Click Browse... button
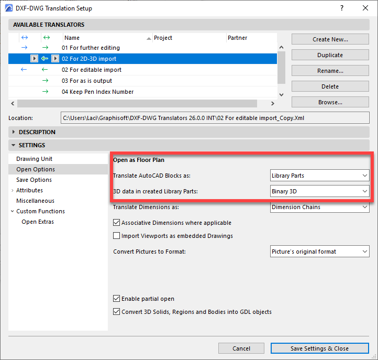The height and width of the screenshot is (360, 378). click(330, 102)
